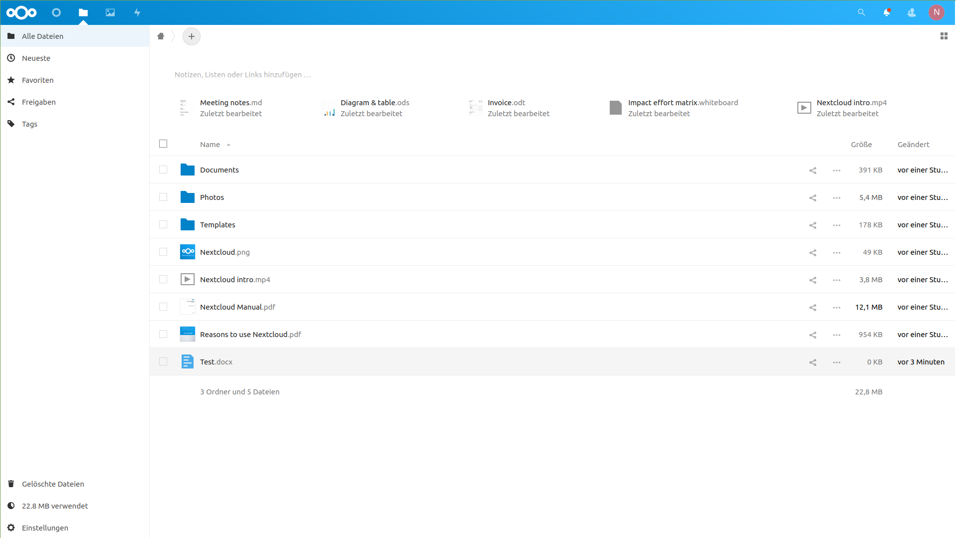This screenshot has width=956, height=538.
Task: Open the Photos folder name
Action: pyautogui.click(x=212, y=197)
